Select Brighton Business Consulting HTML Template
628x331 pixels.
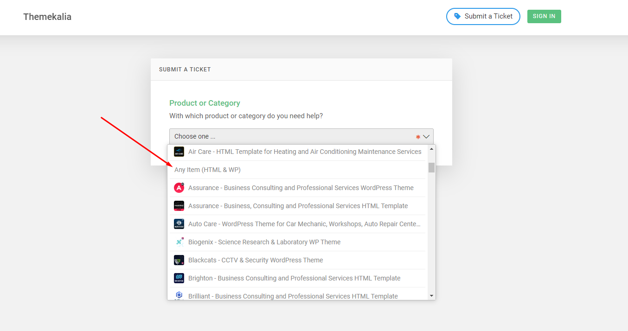297,278
